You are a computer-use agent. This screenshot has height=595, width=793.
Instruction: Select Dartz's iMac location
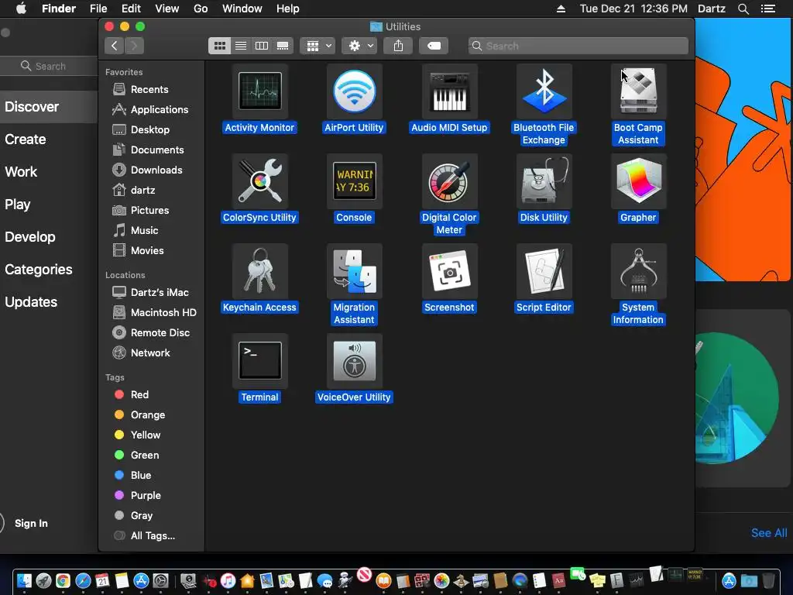pos(150,292)
